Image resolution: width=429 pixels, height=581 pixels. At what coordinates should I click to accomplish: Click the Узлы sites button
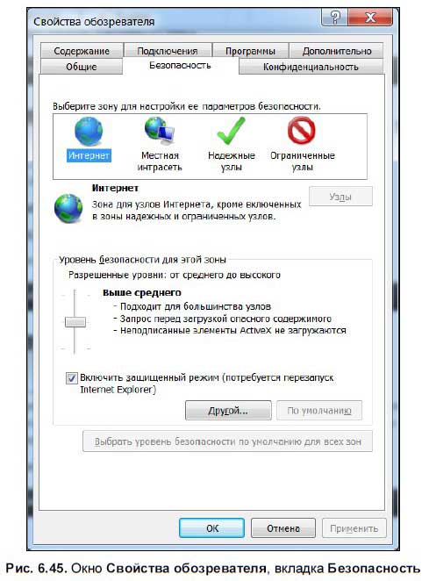340,197
